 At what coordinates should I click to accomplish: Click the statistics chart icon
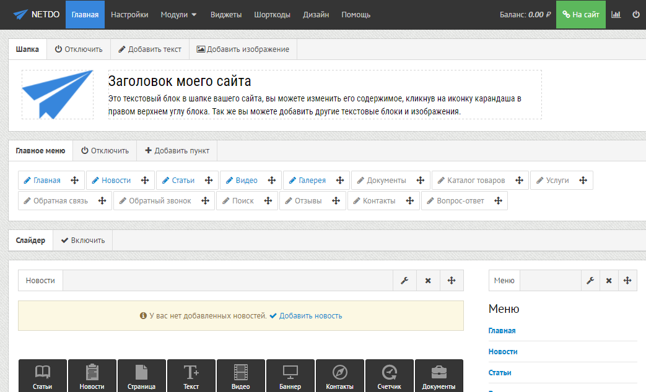[x=615, y=14]
